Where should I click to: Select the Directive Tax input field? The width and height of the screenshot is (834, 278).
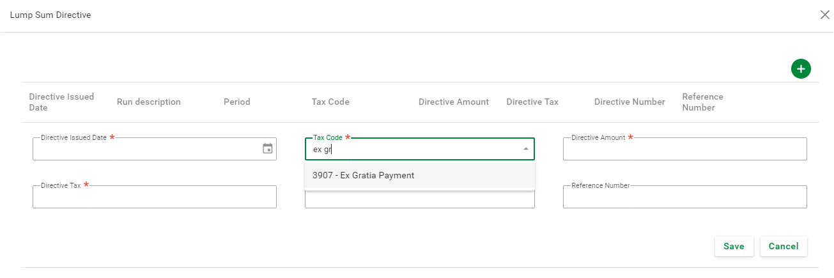pyautogui.click(x=154, y=197)
